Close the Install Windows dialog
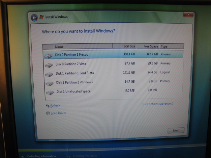 [x=188, y=14]
